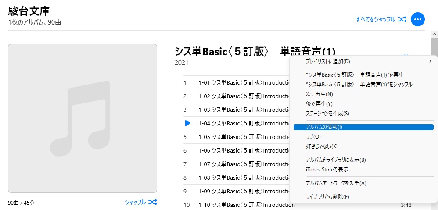Choose ステーションを作成(S)

(x=364, y=114)
